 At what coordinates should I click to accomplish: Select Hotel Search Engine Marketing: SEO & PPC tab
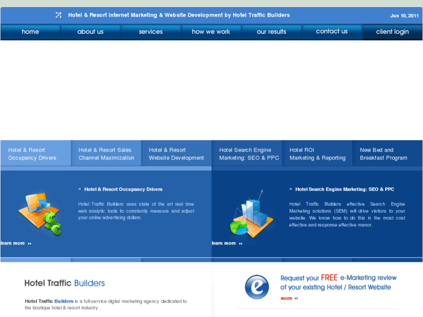(247, 154)
